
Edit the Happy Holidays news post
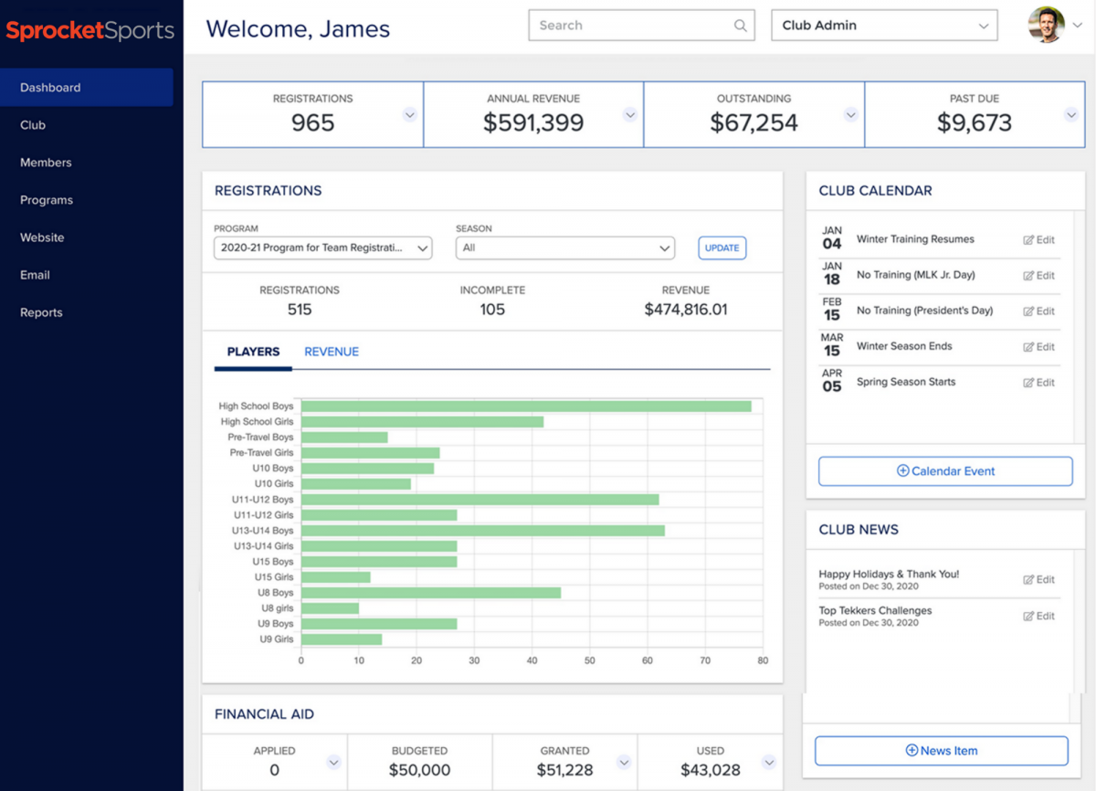click(x=1038, y=580)
